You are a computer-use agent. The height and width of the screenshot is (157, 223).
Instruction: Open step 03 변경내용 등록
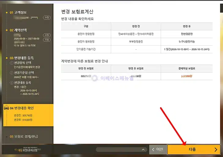click(x=22, y=58)
